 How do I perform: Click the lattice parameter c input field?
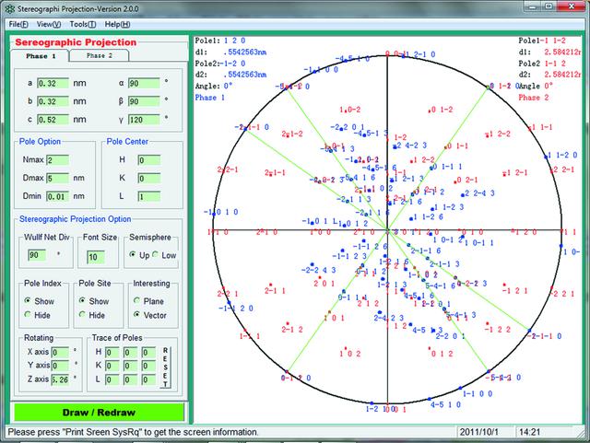pyautogui.click(x=53, y=120)
